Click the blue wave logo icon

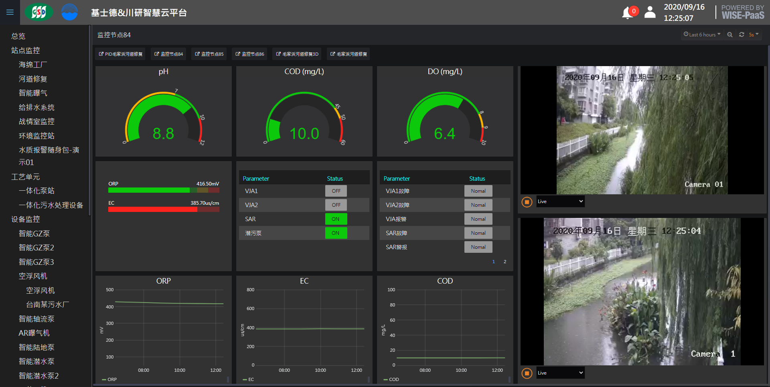(69, 12)
